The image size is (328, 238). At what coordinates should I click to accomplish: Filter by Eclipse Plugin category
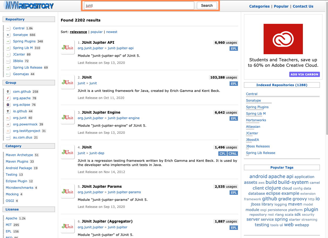pyautogui.click(x=16, y=181)
